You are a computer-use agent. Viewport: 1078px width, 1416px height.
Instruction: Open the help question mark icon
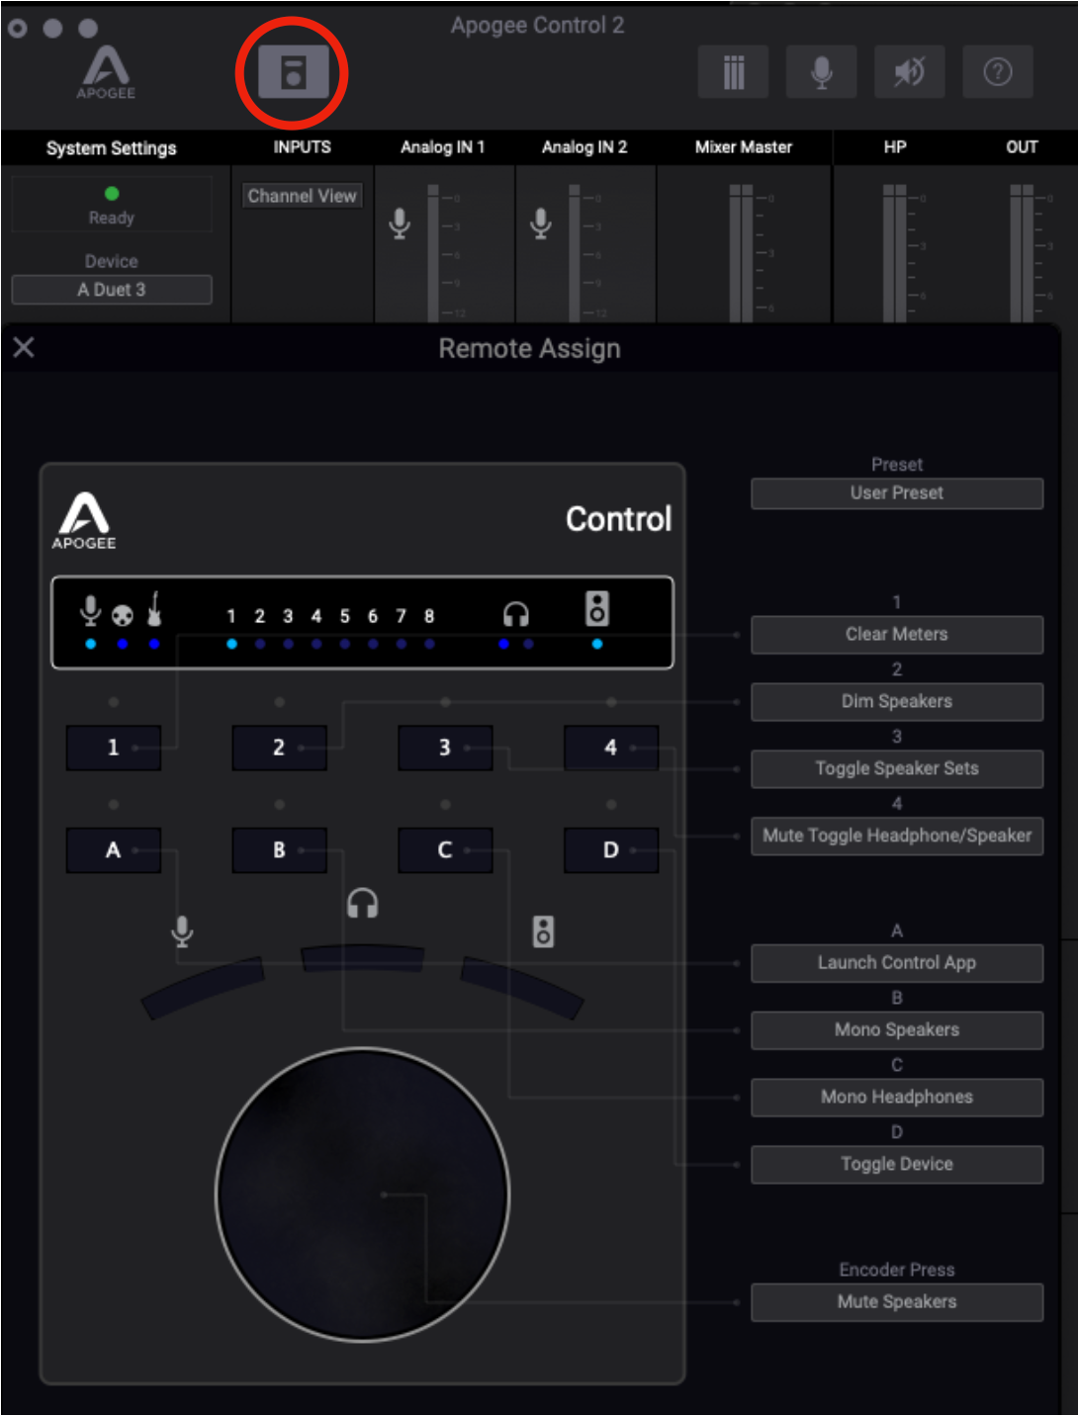click(997, 72)
